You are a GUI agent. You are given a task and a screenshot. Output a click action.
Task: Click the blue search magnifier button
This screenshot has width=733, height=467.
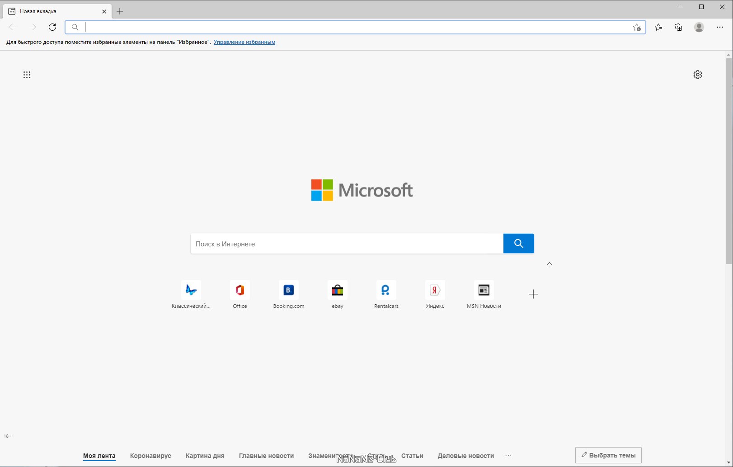click(519, 244)
